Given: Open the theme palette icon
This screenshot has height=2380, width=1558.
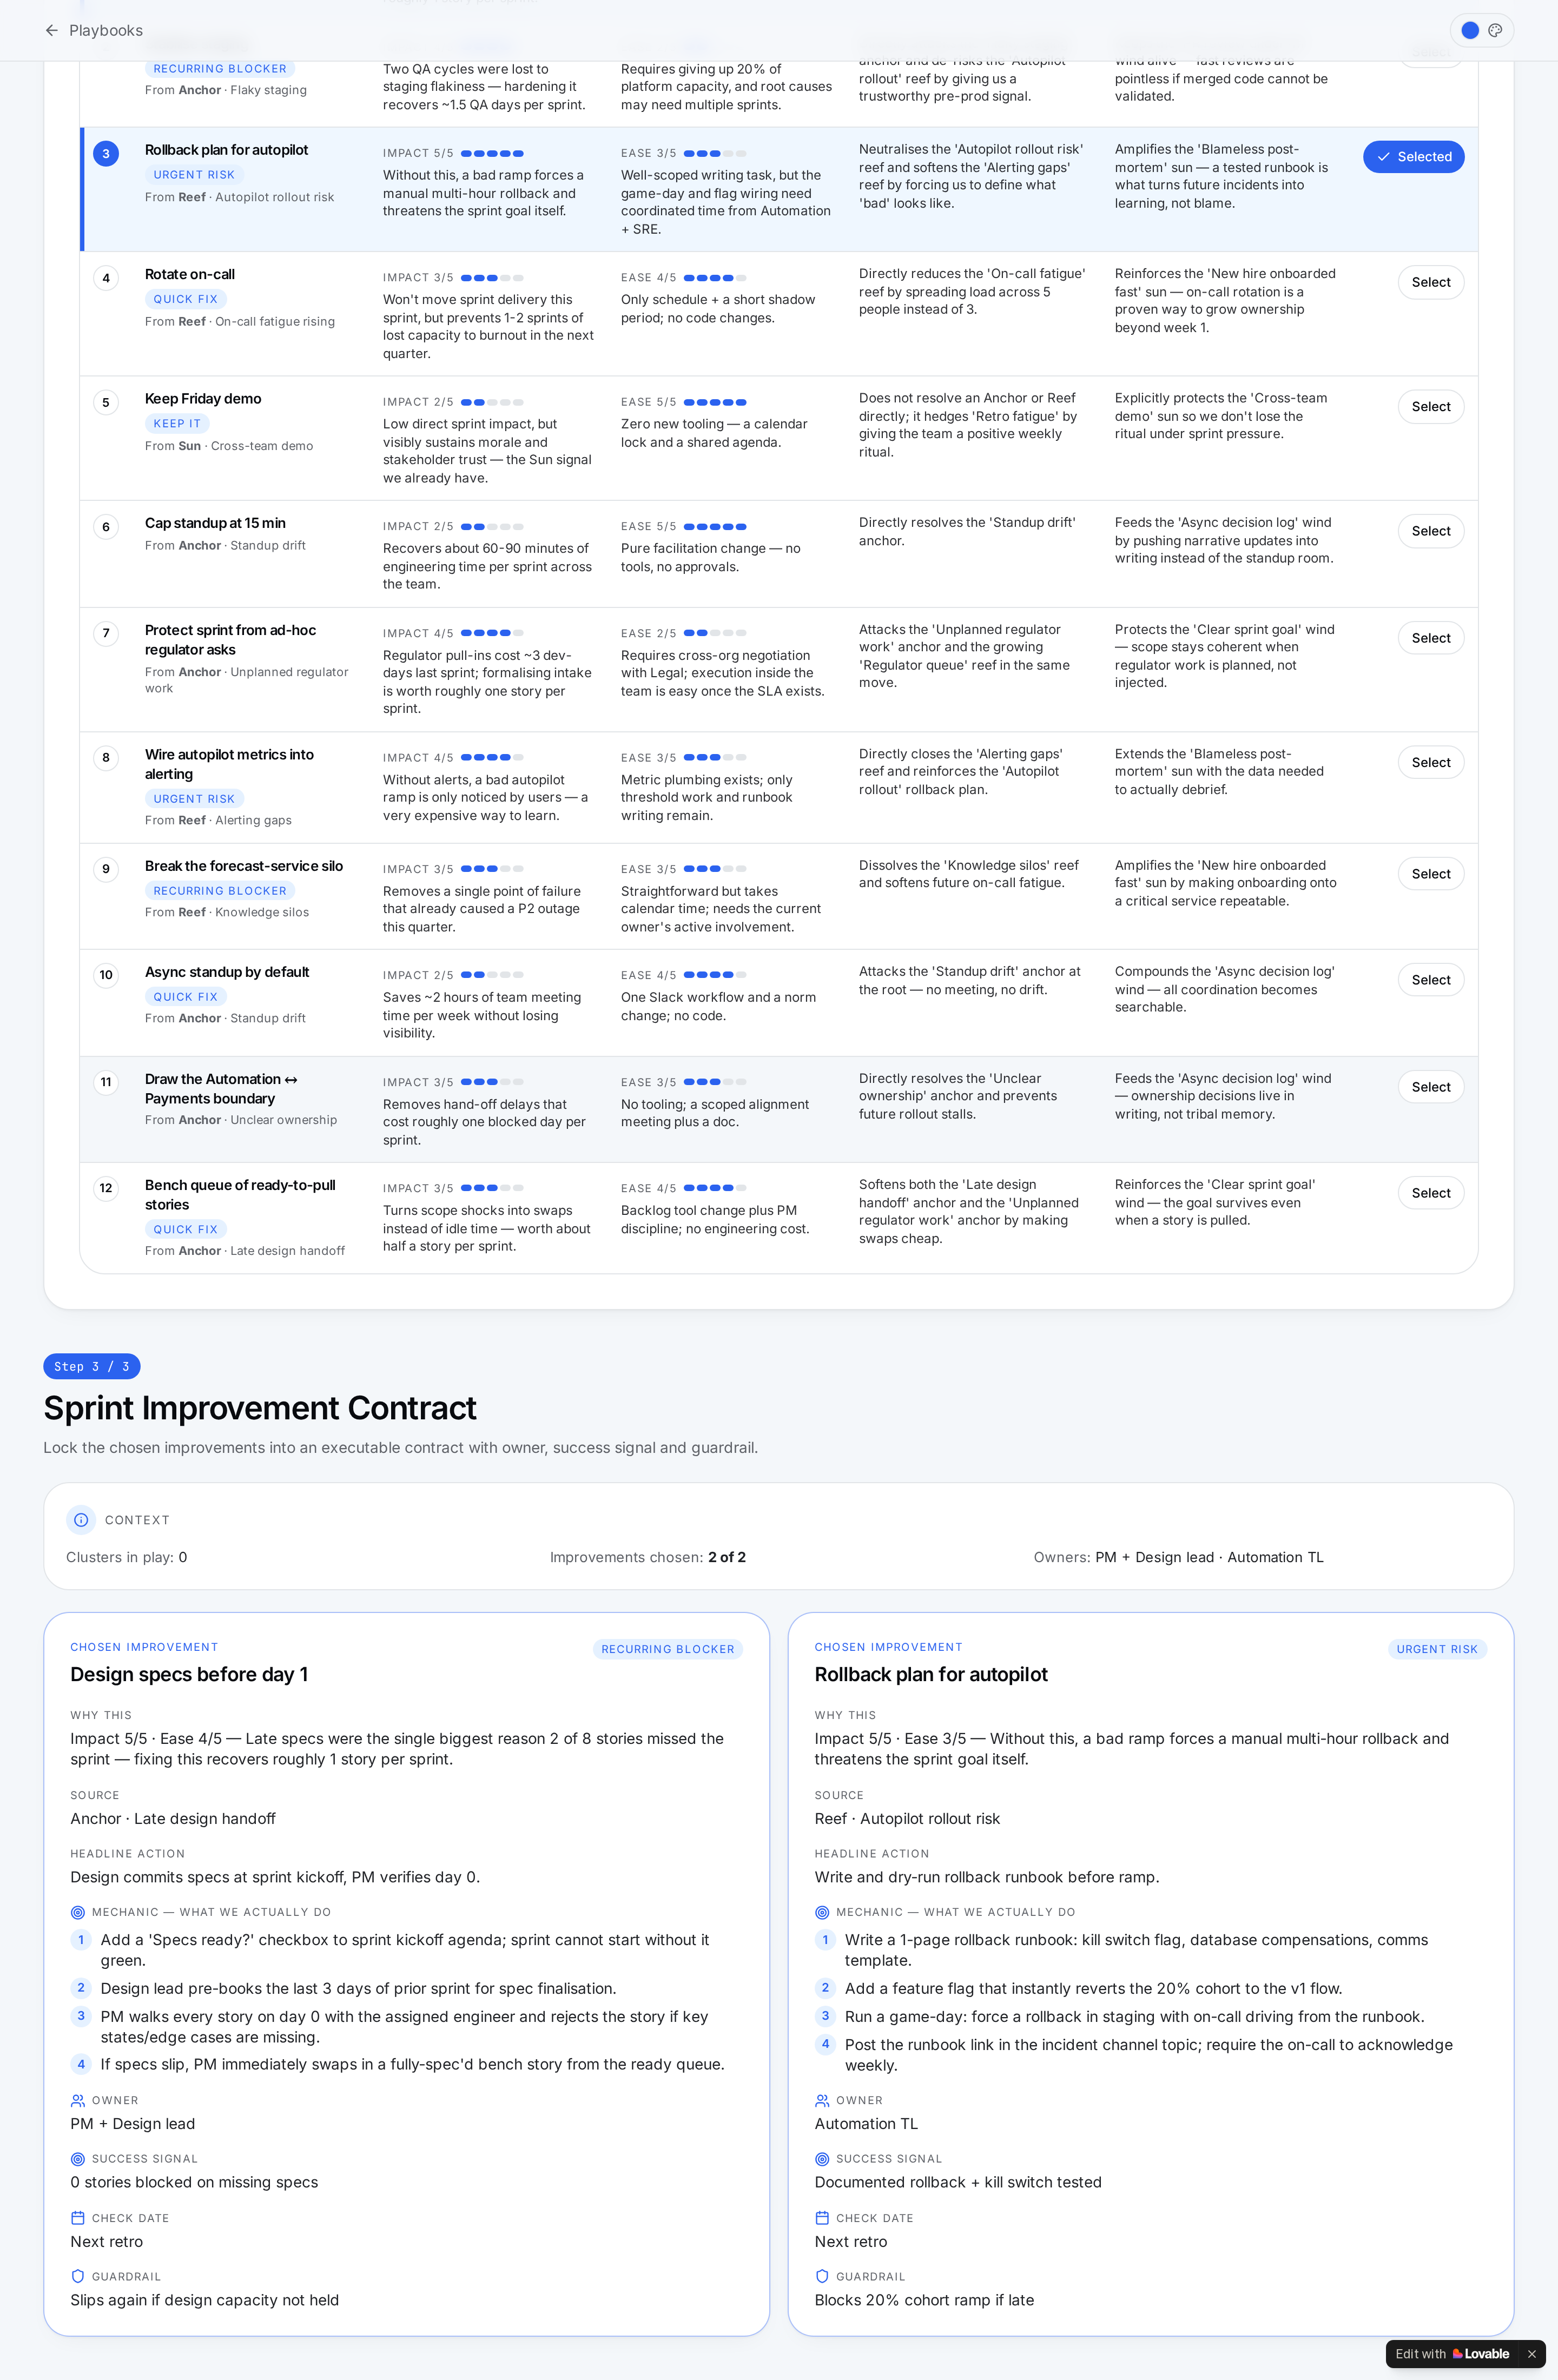Looking at the screenshot, I should (x=1495, y=30).
